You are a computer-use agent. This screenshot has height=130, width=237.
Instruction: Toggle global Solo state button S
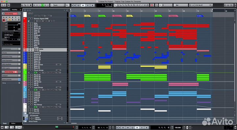(x=37, y=5)
